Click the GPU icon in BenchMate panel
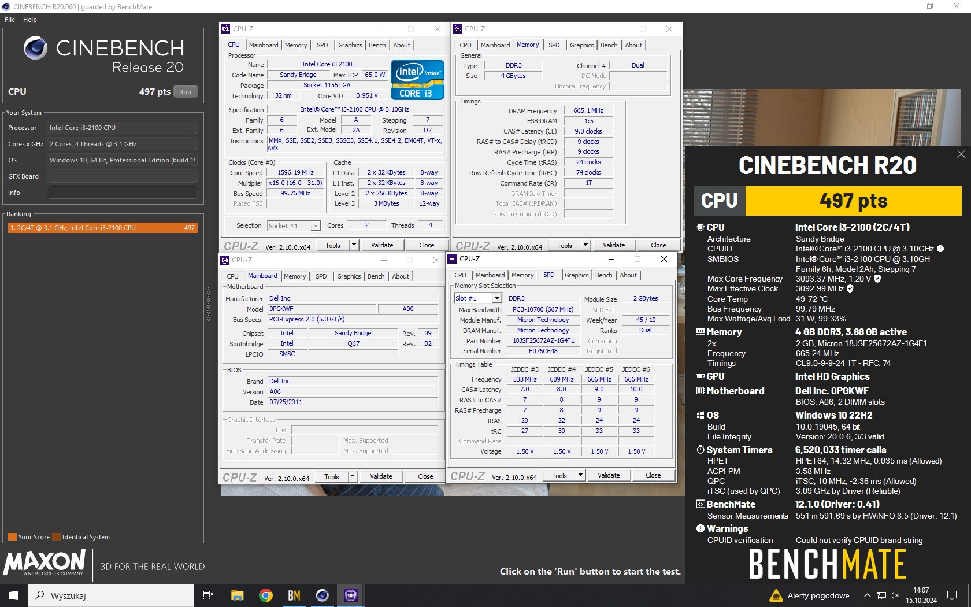 (x=700, y=376)
